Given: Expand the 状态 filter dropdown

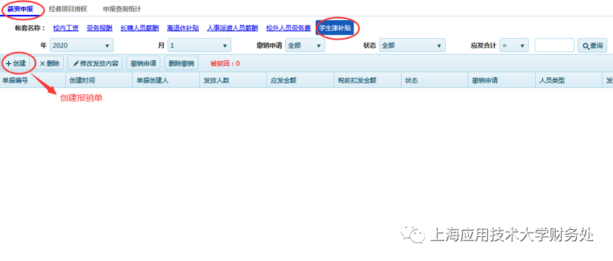Looking at the screenshot, I should [412, 45].
